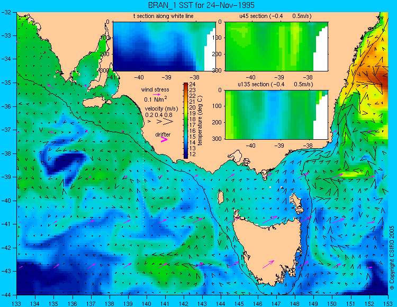Open the u135 section inset plot

click(x=276, y=115)
